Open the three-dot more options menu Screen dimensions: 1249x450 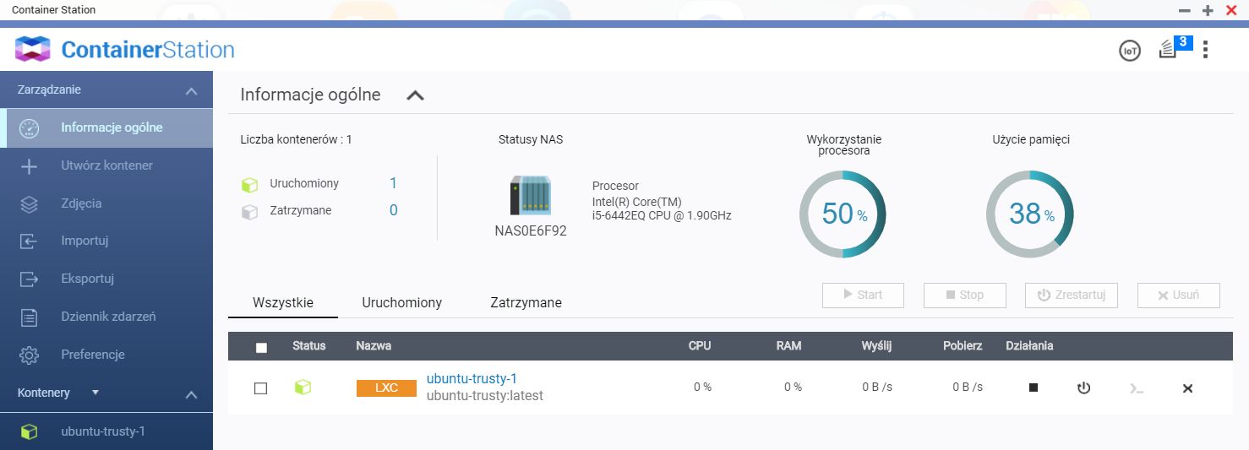[1205, 50]
